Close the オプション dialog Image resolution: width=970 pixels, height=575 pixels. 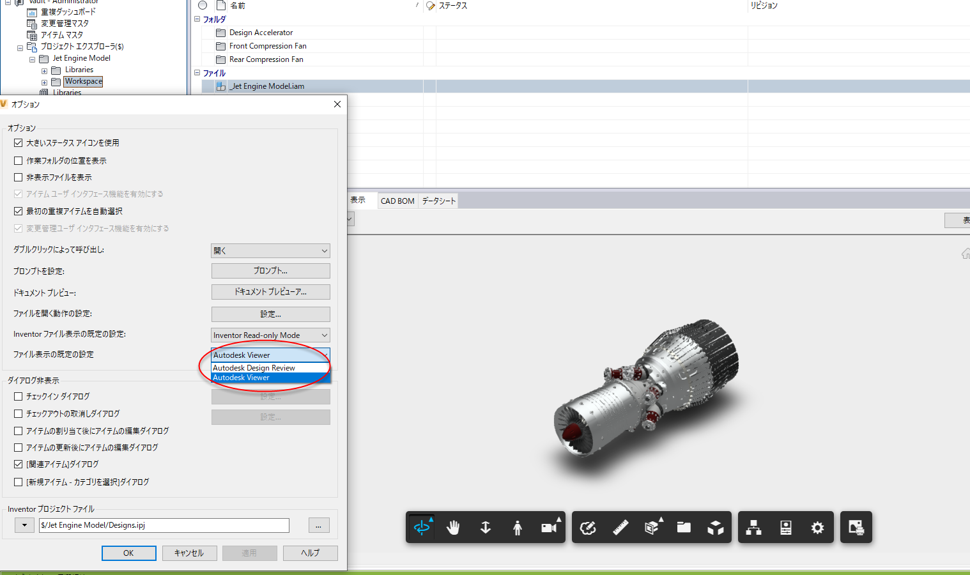337,104
